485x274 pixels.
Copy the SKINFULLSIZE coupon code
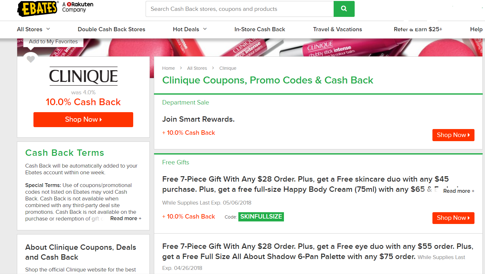click(x=261, y=217)
